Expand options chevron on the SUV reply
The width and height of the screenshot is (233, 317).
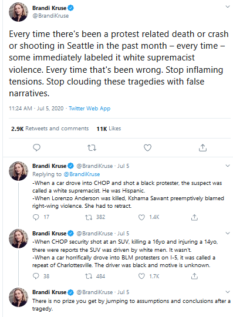point(228,233)
